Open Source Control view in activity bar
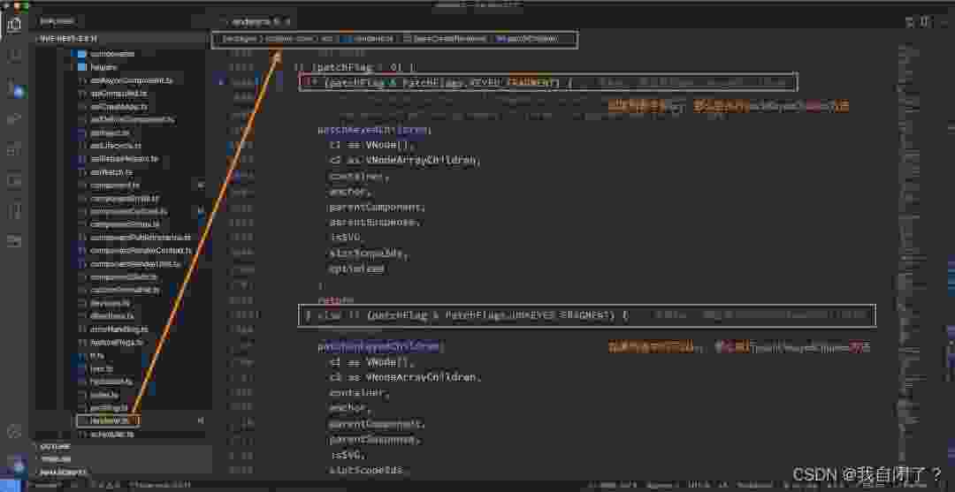 (15, 89)
